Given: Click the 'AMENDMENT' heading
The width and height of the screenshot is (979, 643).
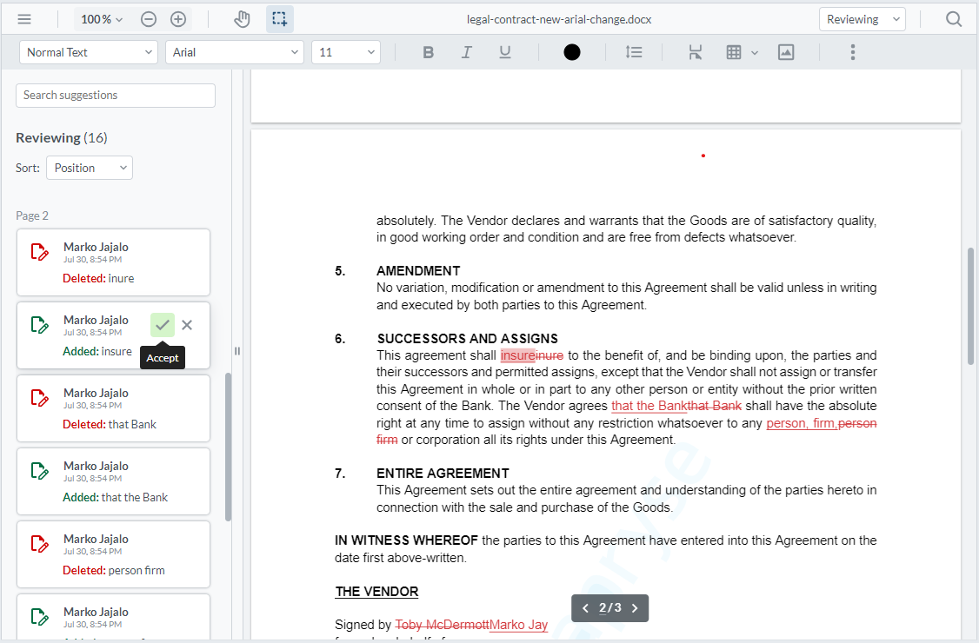Looking at the screenshot, I should click(418, 271).
